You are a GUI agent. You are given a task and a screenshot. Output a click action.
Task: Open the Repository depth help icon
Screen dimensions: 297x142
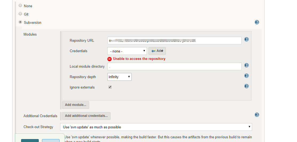[x=247, y=76]
